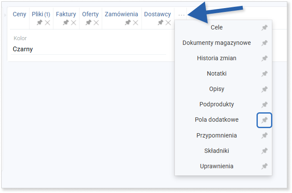
Task: Open Uprawnienia from the list
Action: (217, 166)
